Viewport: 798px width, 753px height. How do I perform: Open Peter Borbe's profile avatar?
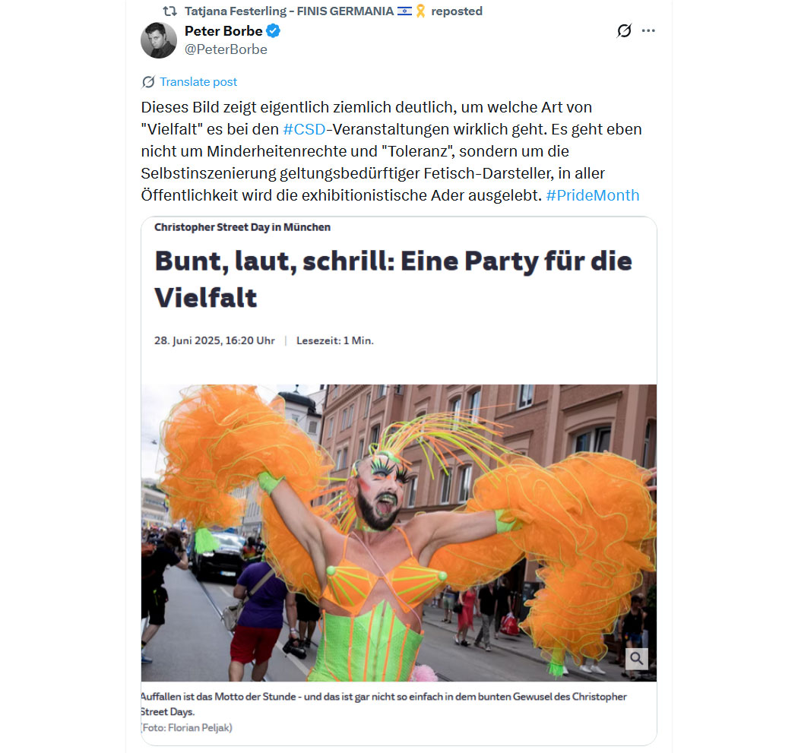[x=159, y=40]
